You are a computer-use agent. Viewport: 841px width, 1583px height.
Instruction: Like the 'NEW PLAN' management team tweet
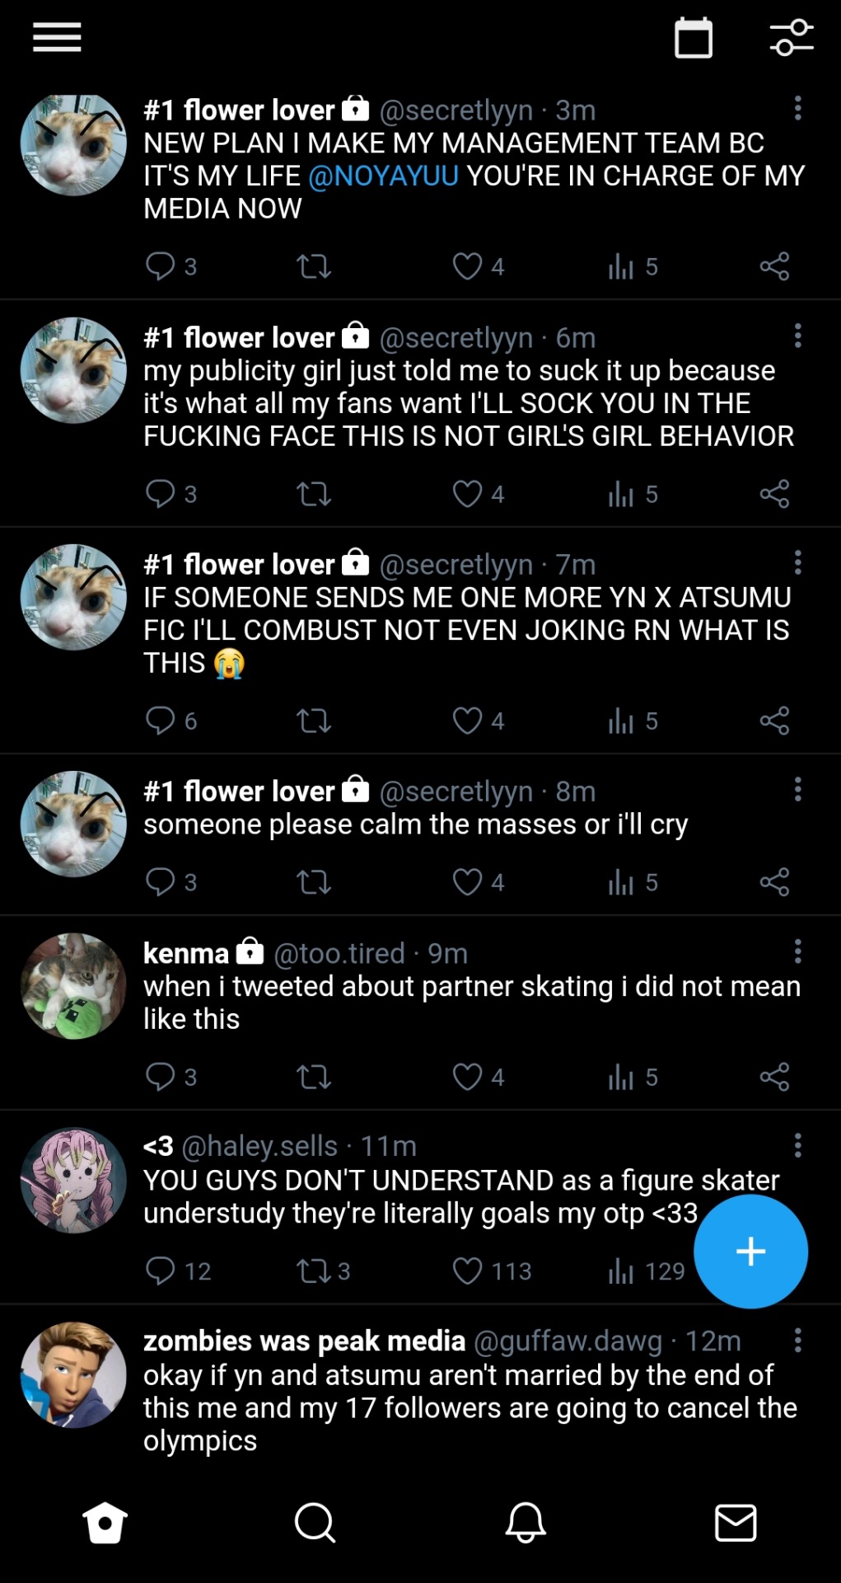[x=468, y=266]
